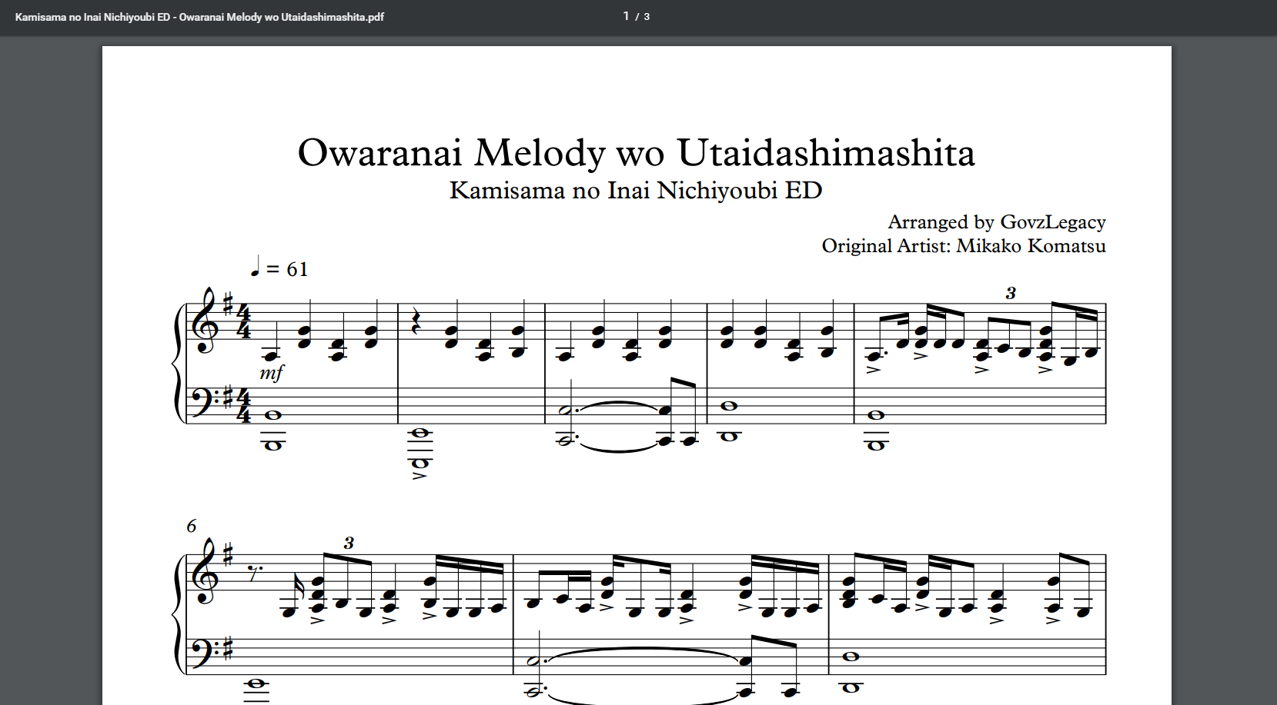Screen dimensions: 1277x705
Task: Click the measure number '6'
Action: pyautogui.click(x=191, y=526)
